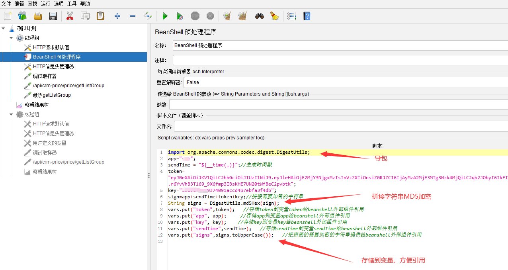Click the Help question mark icon

(307, 16)
